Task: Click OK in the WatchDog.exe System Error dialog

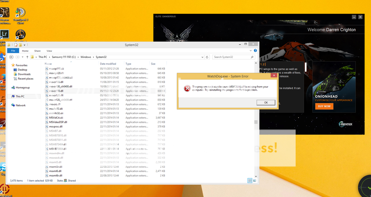Action: [266, 102]
